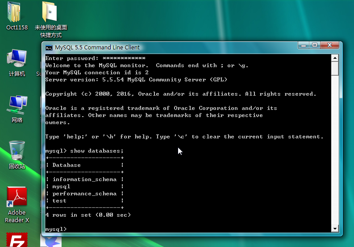Close the MySQL Command Line Client window
The height and width of the screenshot is (247, 354).
330,45
